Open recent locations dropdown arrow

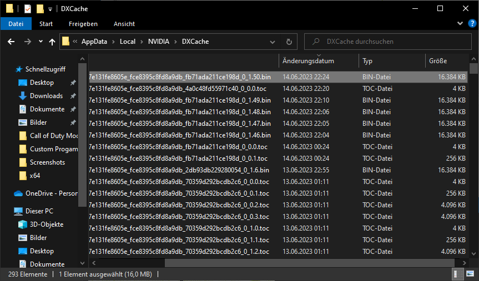tap(41, 42)
